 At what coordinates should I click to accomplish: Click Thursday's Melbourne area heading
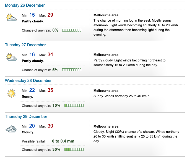[x=106, y=126]
